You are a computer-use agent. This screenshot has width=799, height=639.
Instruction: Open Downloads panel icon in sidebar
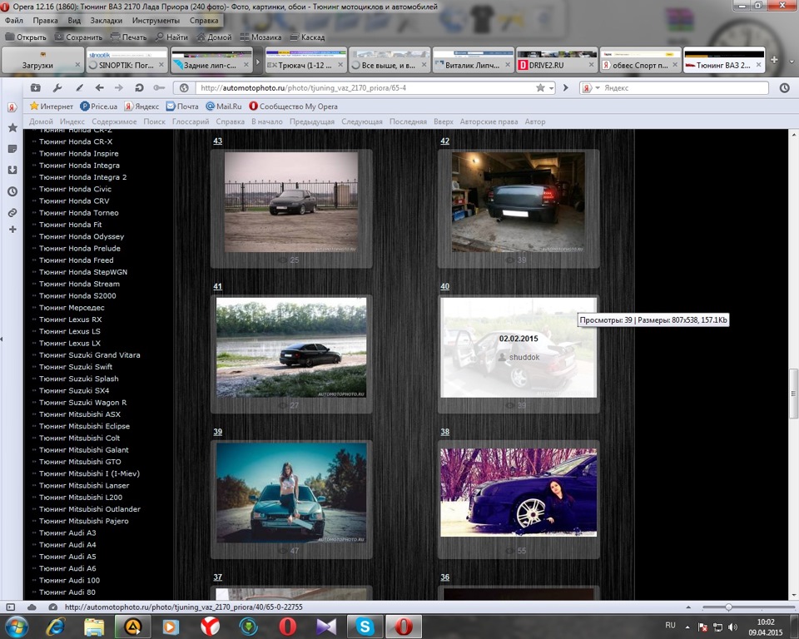click(12, 171)
